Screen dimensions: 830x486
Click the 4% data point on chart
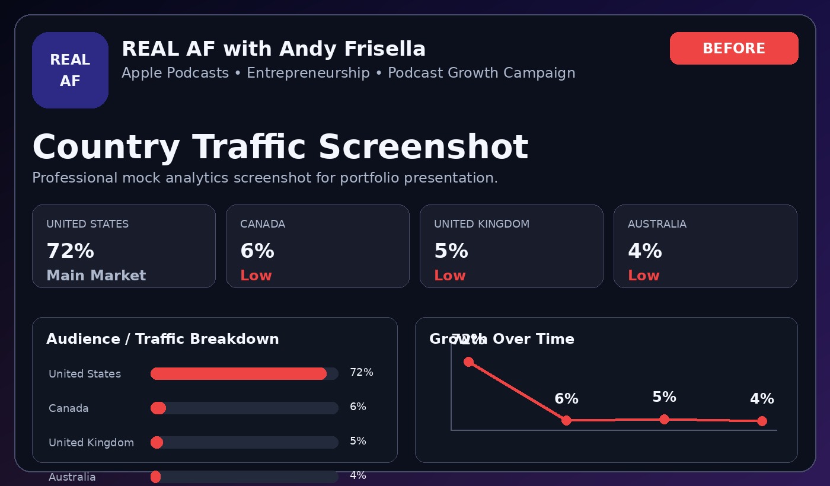[x=762, y=421]
